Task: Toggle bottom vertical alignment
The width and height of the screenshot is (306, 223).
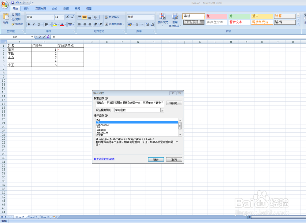Action: click(x=90, y=17)
